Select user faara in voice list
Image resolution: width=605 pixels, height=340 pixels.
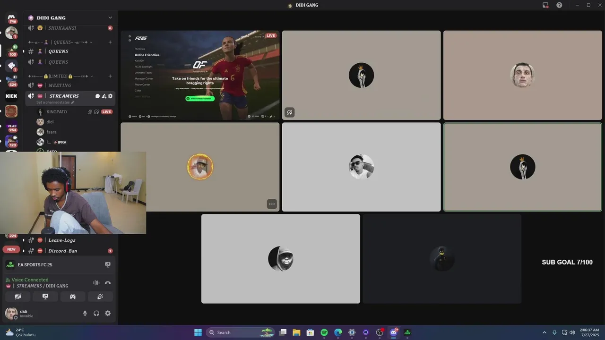point(75,132)
